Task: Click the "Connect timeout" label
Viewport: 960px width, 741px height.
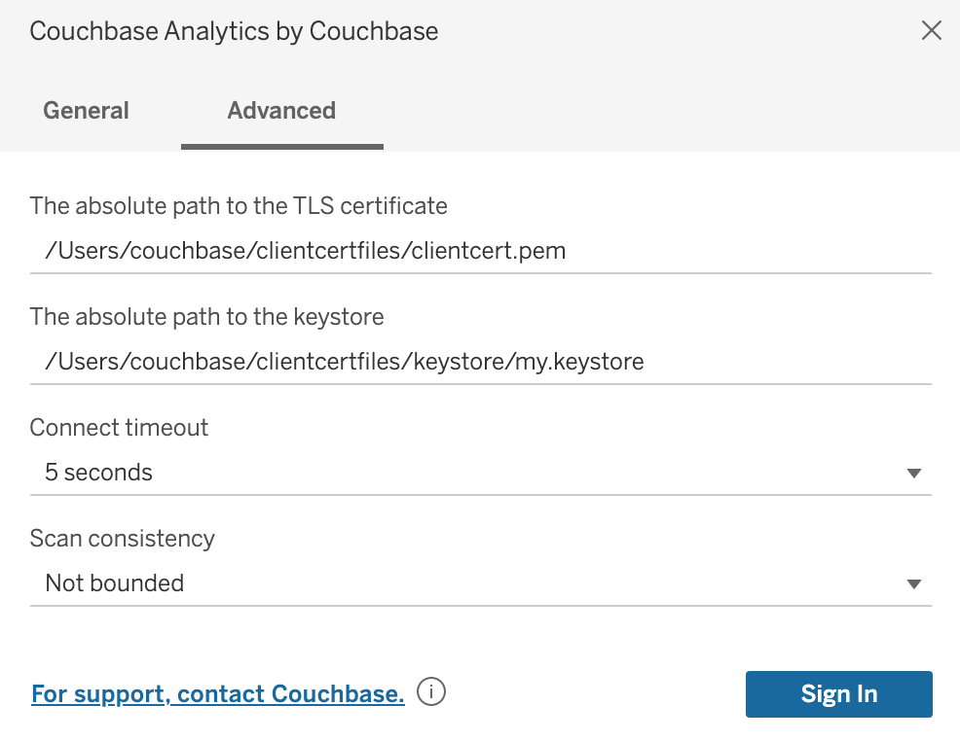Action: [x=119, y=427]
